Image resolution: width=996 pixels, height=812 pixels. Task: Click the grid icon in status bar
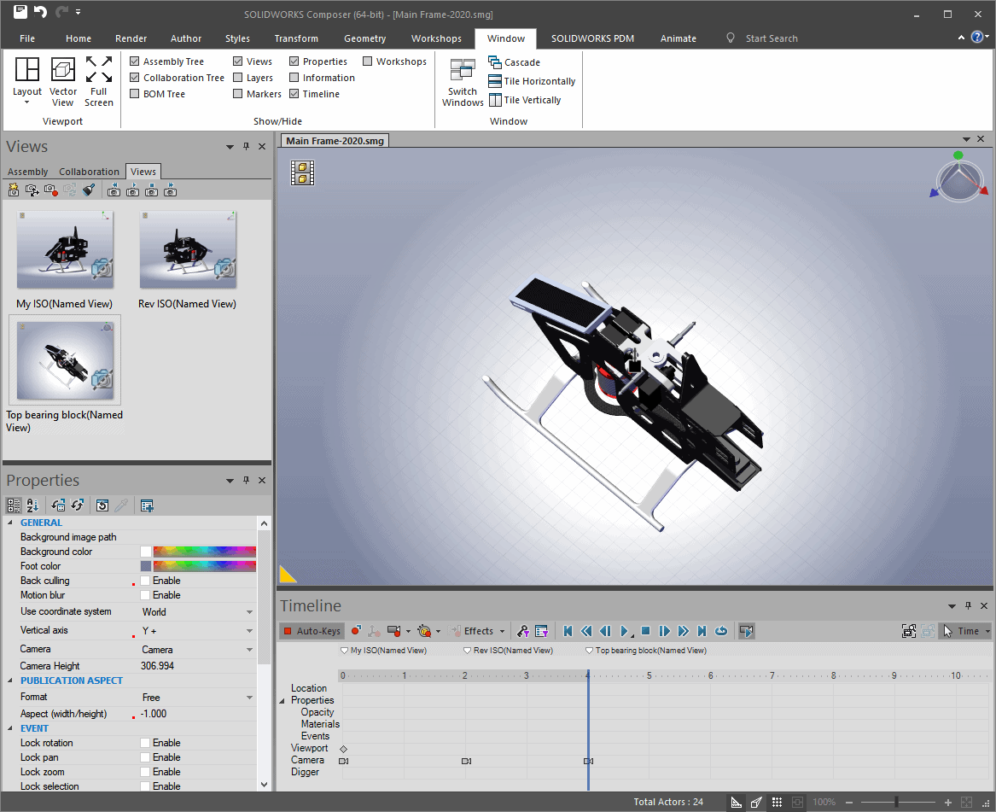(777, 803)
